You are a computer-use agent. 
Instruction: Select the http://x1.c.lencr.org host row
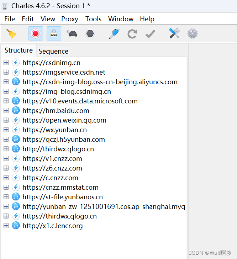click(x=52, y=226)
